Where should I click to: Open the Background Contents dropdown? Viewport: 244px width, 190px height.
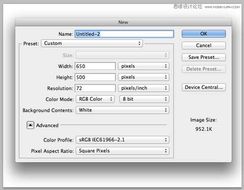[x=122, y=110]
